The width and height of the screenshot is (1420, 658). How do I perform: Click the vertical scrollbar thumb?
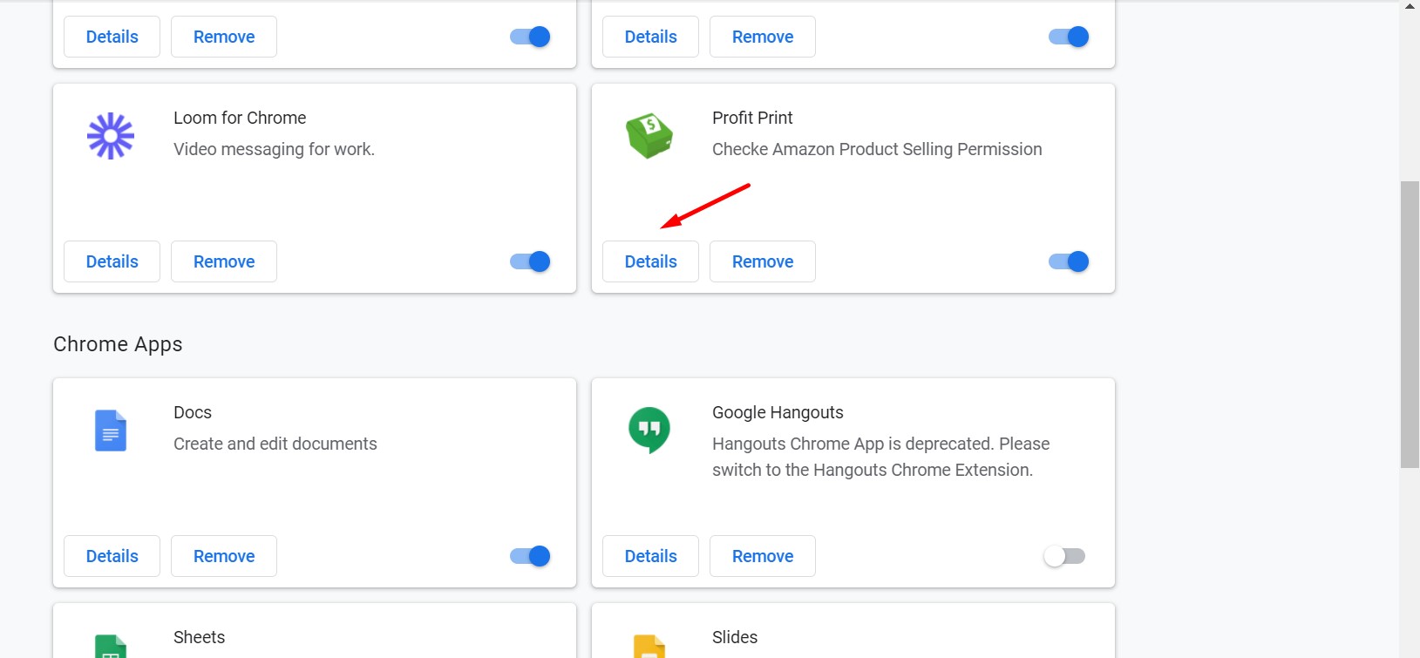(x=1410, y=324)
